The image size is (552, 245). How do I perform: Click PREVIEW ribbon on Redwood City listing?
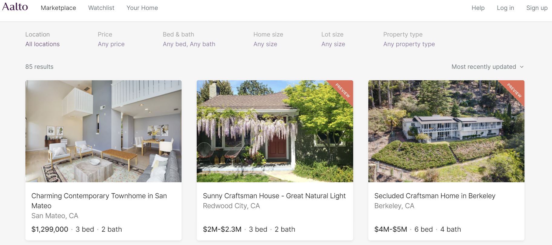point(343,90)
